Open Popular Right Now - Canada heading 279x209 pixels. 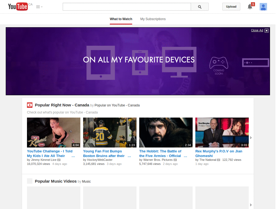(x=62, y=105)
